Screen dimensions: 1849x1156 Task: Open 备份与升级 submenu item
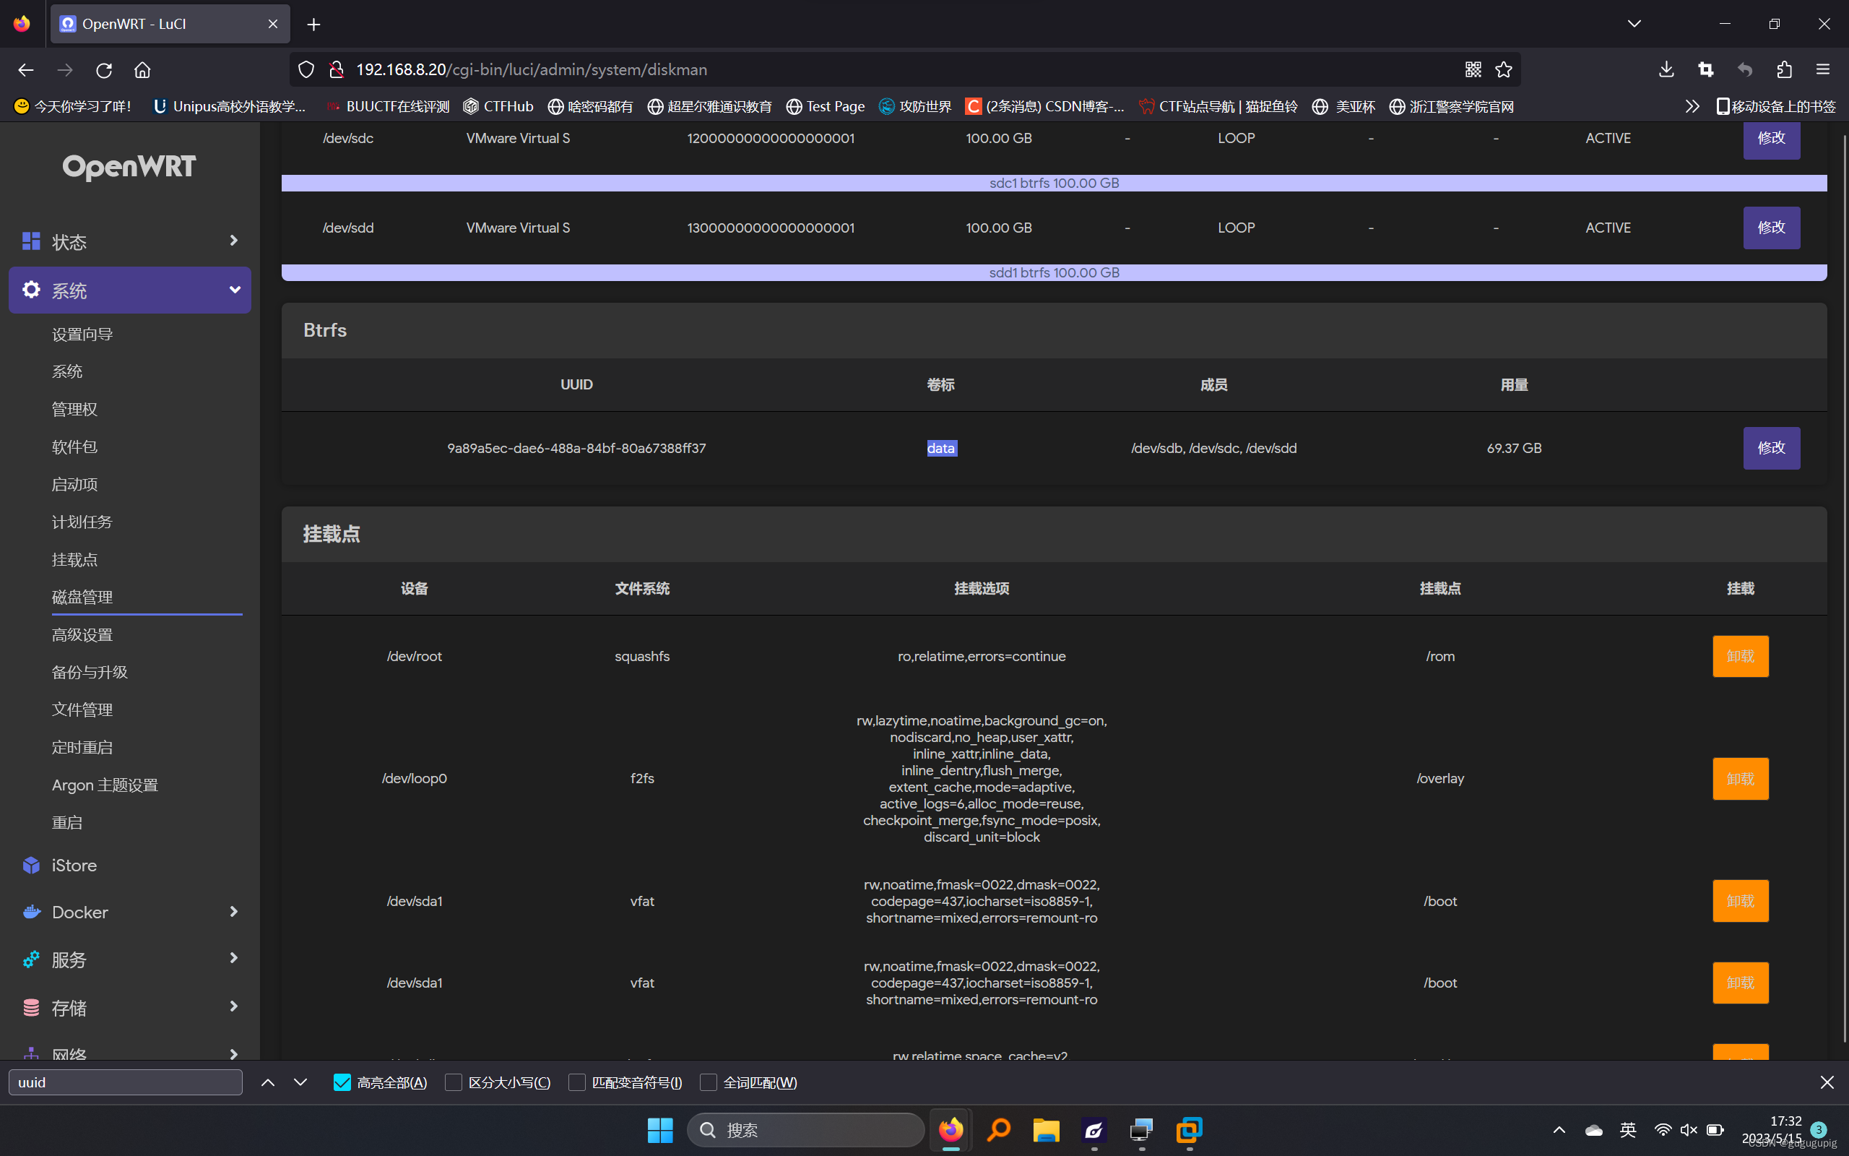point(90,672)
